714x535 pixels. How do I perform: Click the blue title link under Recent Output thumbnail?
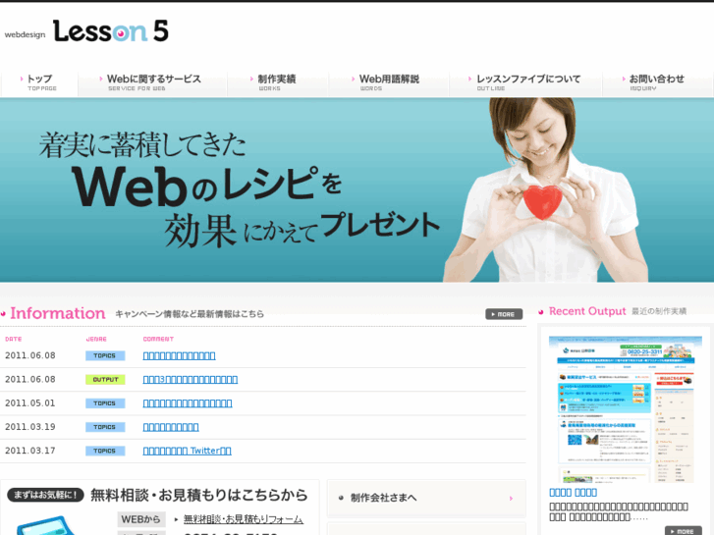click(573, 493)
